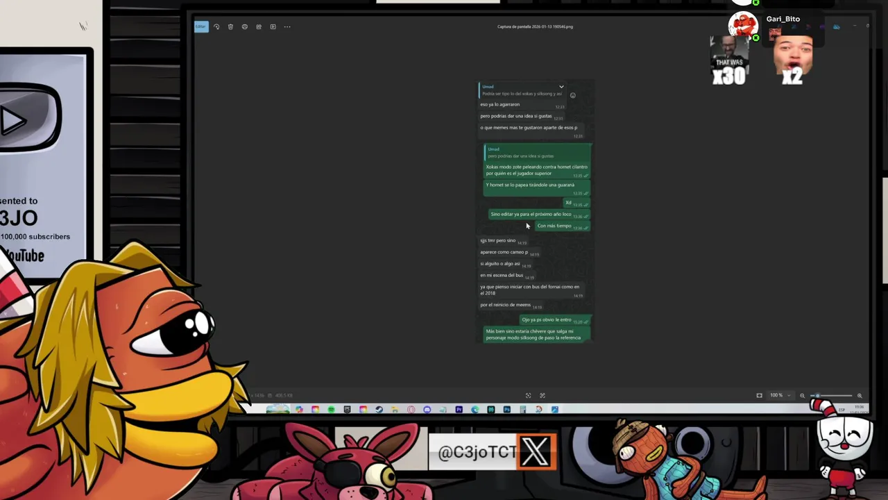This screenshot has height=500, width=888.
Task: Expand the chevron on the quoted Umad message
Action: pos(561,87)
